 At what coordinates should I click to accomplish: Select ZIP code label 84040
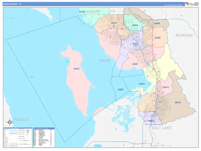coord(158,38)
